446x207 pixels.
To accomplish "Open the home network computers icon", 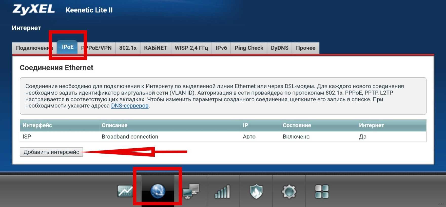I will pos(191,191).
